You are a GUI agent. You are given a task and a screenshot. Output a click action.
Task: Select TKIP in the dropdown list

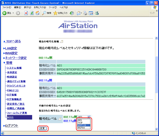point(84,123)
